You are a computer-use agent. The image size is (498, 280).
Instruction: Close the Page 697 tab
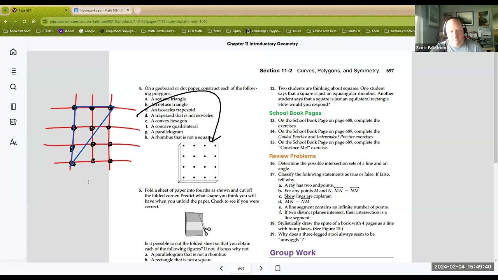(66, 10)
